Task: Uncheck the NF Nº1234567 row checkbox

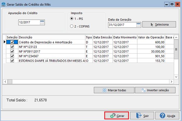Action: [x=12, y=56]
